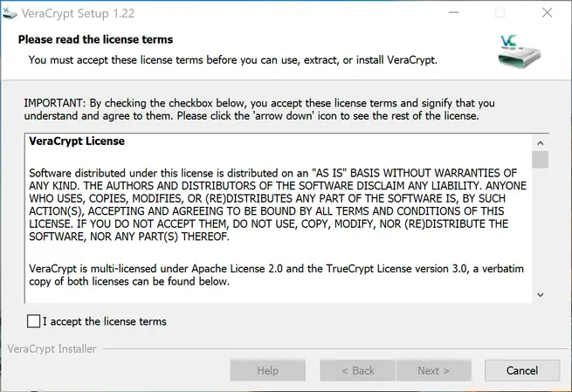572x392 pixels.
Task: Check the 'I accept the license terms' checkbox
Action: (33, 321)
